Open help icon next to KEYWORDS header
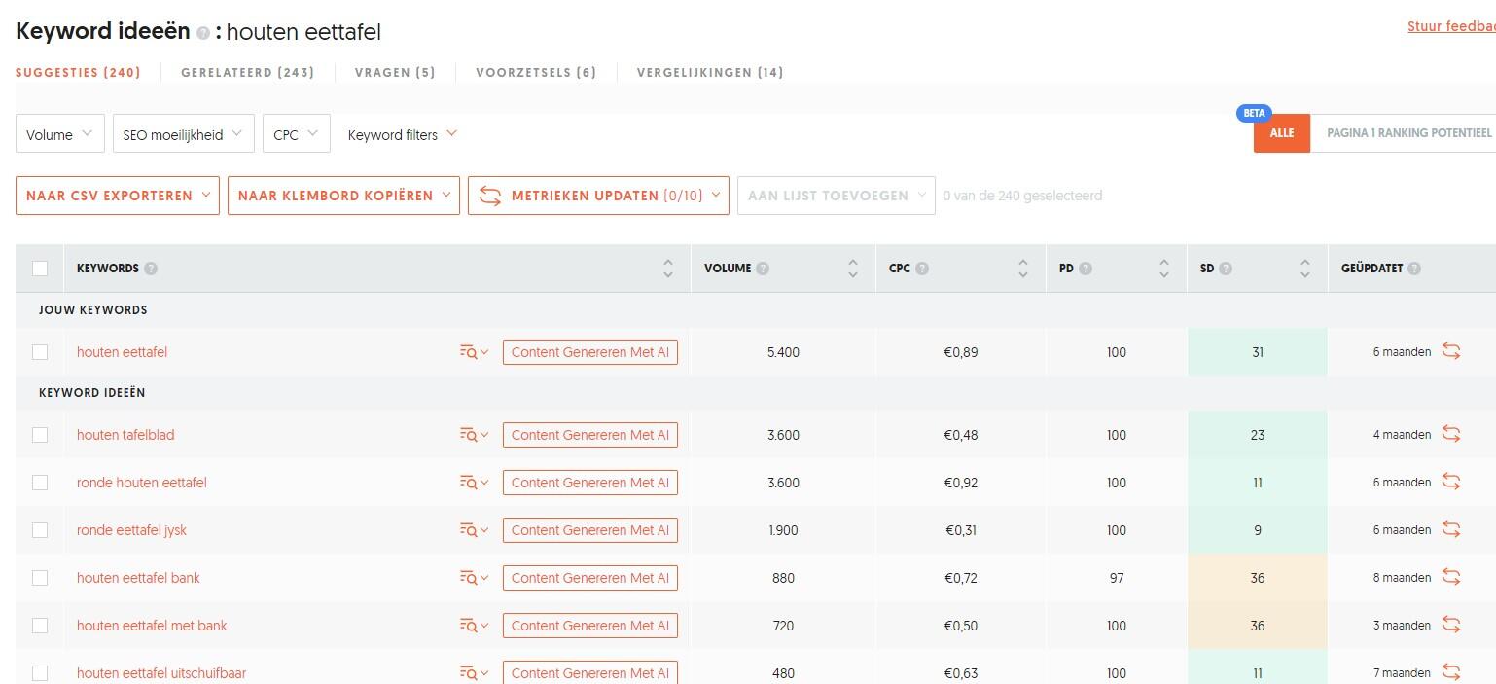Image resolution: width=1496 pixels, height=684 pixels. coord(151,269)
